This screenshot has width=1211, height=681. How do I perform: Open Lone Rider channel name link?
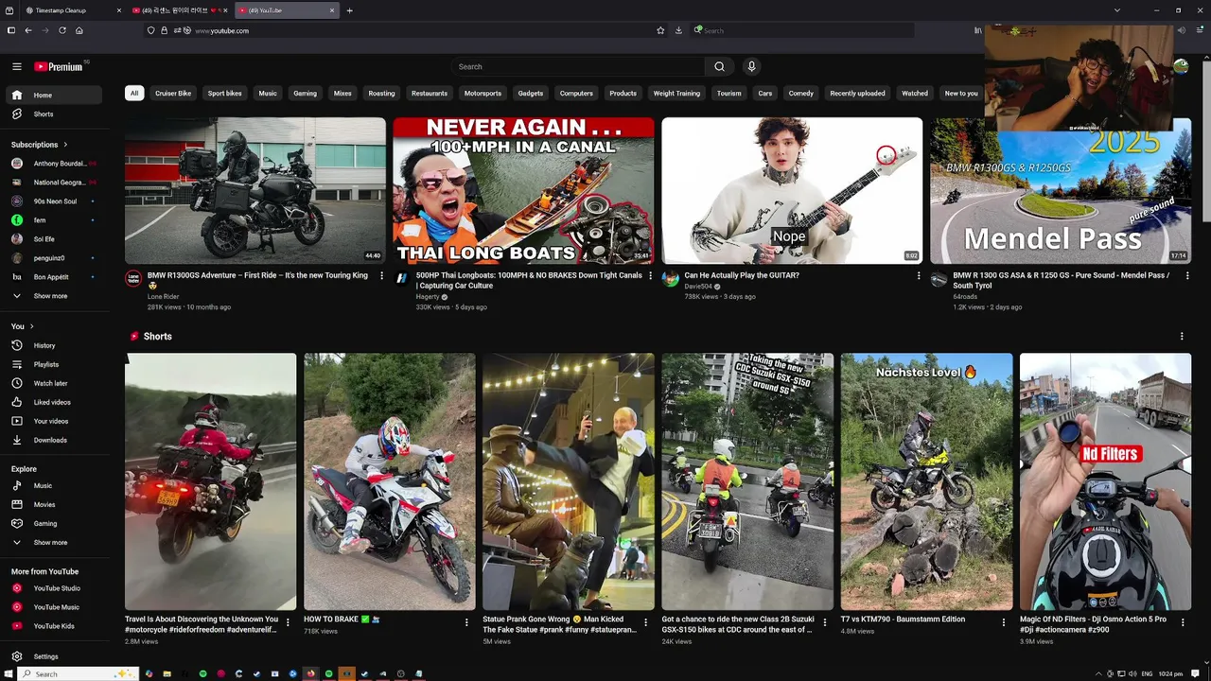[x=163, y=297]
